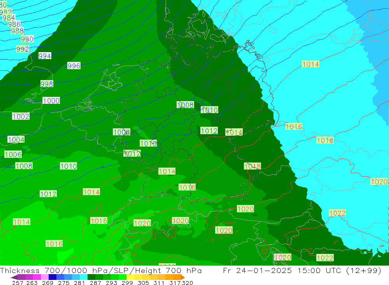Viewport: 389px width, 285px height.
Task: Click the legend value 311
Action: (x=158, y=283)
